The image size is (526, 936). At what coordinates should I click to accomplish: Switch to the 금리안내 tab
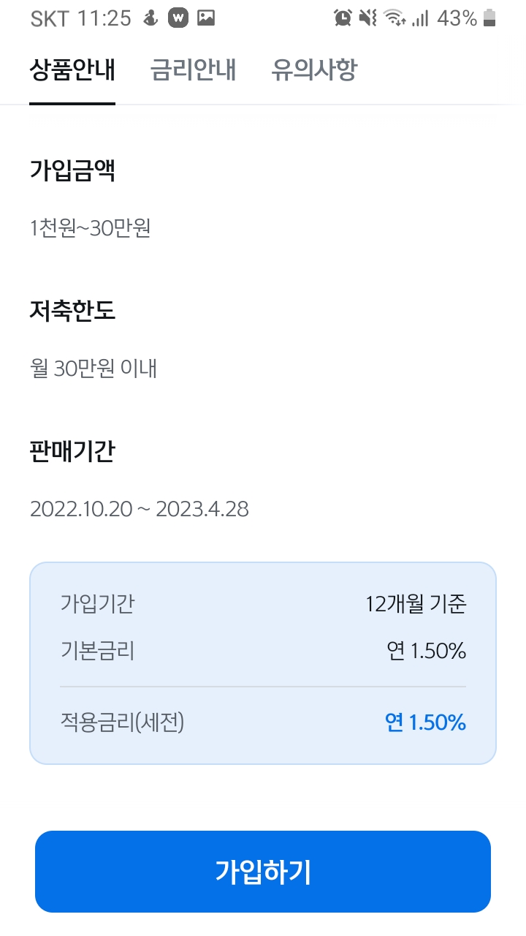(193, 70)
